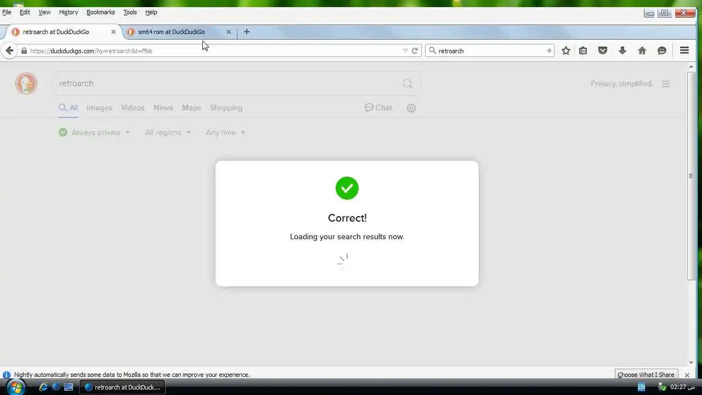Select the All results tab
The height and width of the screenshot is (395, 702).
click(69, 108)
